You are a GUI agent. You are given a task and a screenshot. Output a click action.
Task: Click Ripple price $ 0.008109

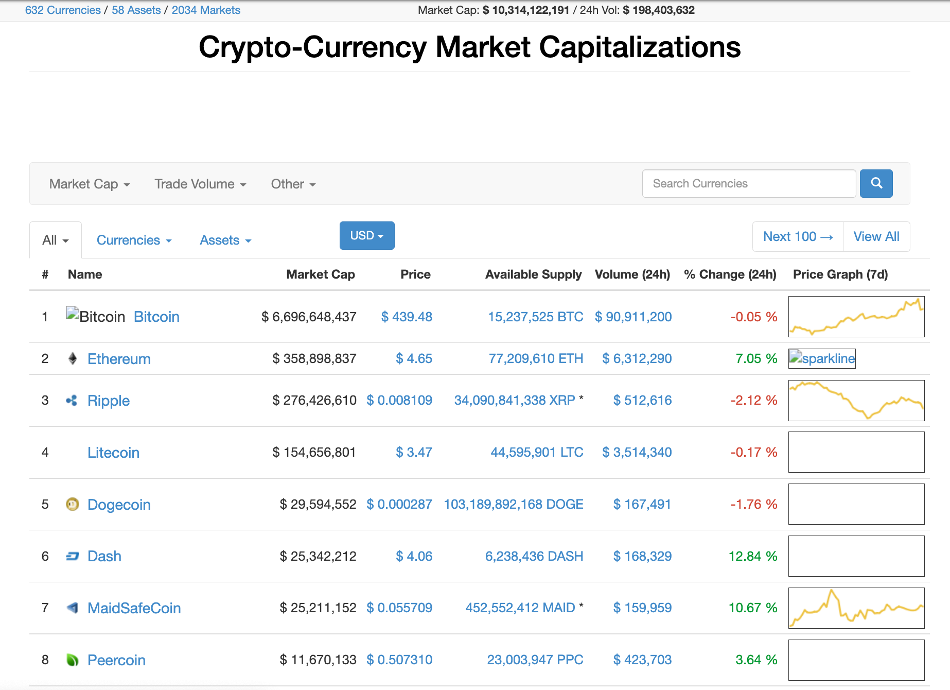coord(399,400)
